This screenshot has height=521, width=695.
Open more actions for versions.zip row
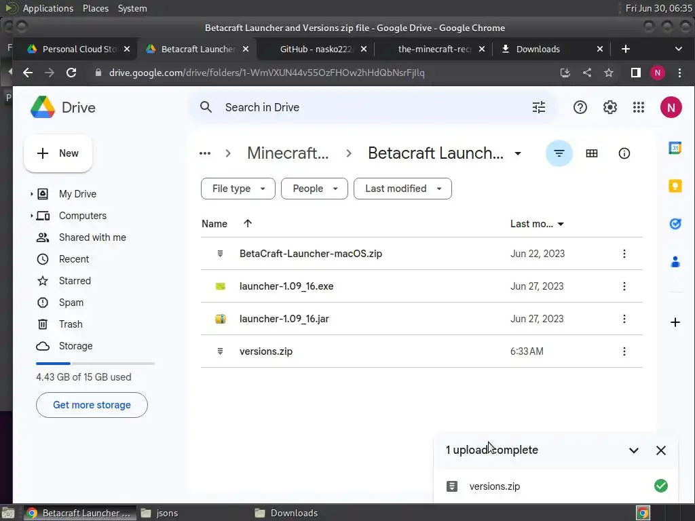(x=624, y=351)
